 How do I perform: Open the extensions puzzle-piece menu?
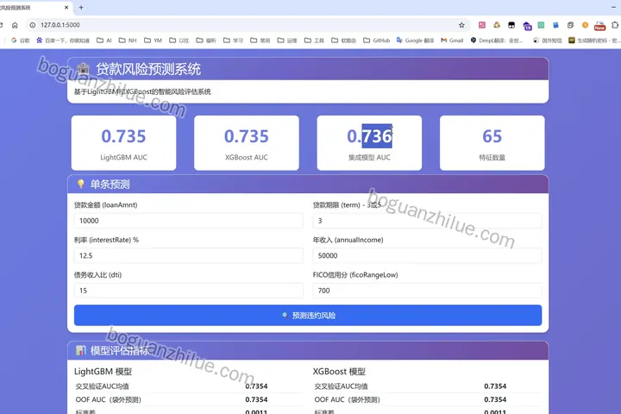tap(615, 25)
